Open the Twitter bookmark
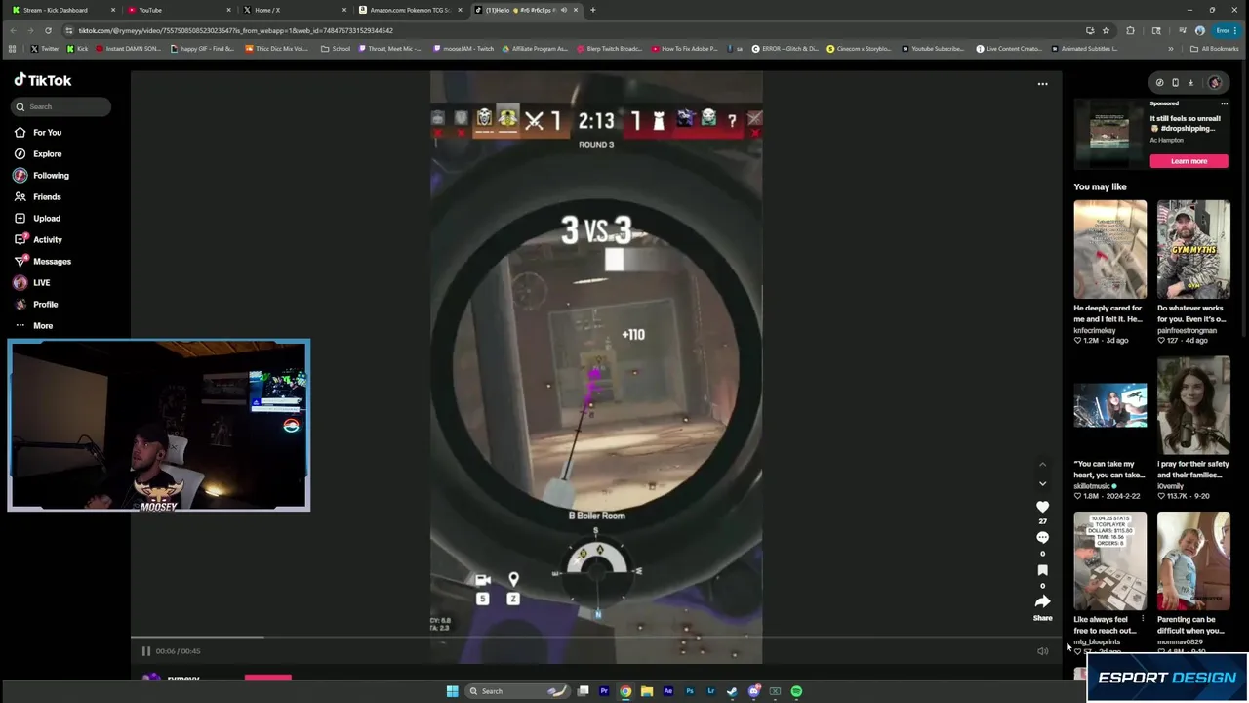This screenshot has width=1249, height=703. [x=44, y=49]
